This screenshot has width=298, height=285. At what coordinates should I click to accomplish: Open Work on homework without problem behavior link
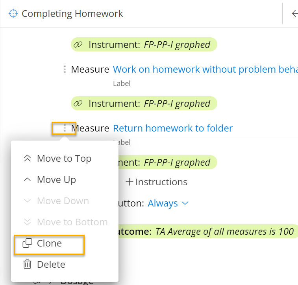click(x=205, y=69)
